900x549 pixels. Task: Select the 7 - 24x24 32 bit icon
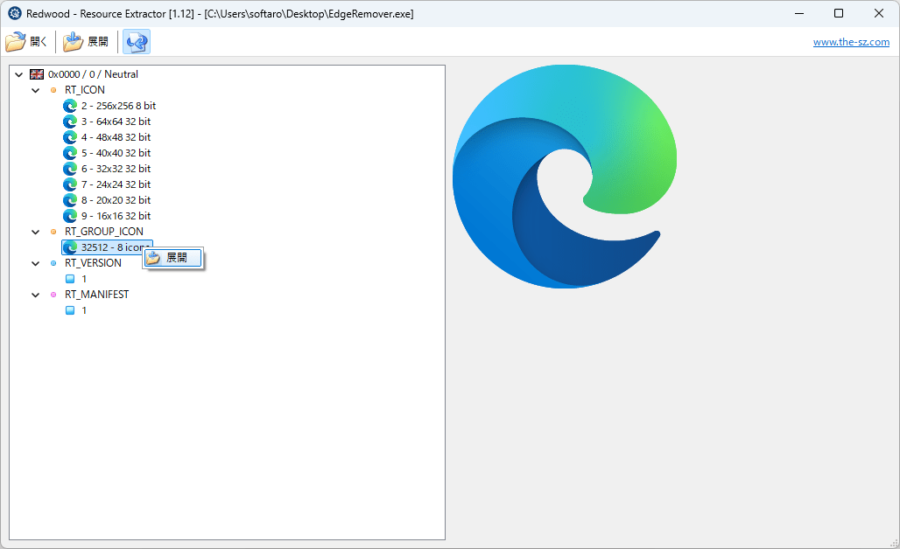tap(108, 184)
